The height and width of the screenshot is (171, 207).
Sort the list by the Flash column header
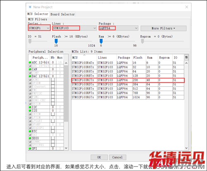click(x=139, y=58)
